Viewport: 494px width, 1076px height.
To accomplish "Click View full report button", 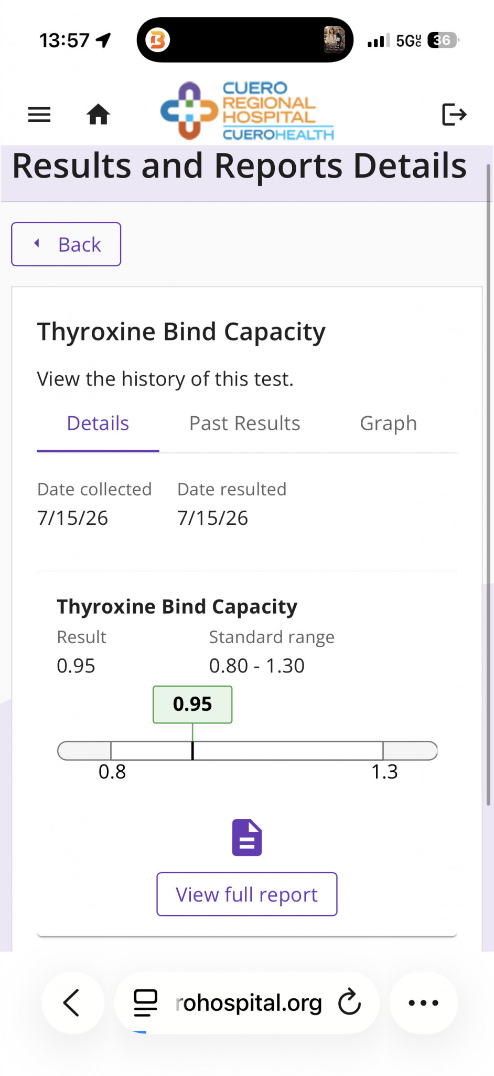I will (x=247, y=894).
